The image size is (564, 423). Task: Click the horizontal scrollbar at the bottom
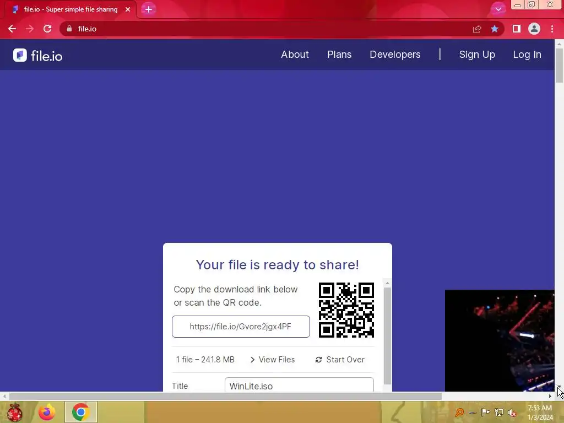(225, 397)
